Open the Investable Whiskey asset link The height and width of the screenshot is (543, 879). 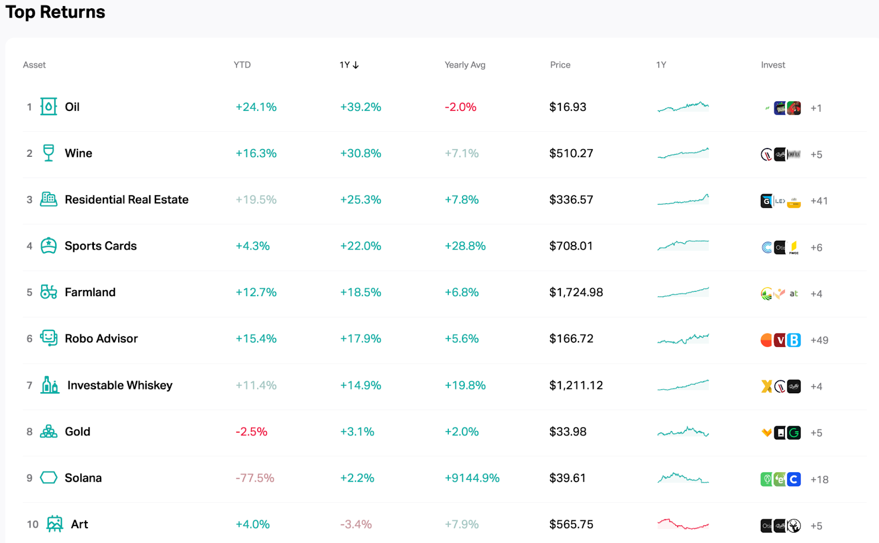pyautogui.click(x=120, y=386)
